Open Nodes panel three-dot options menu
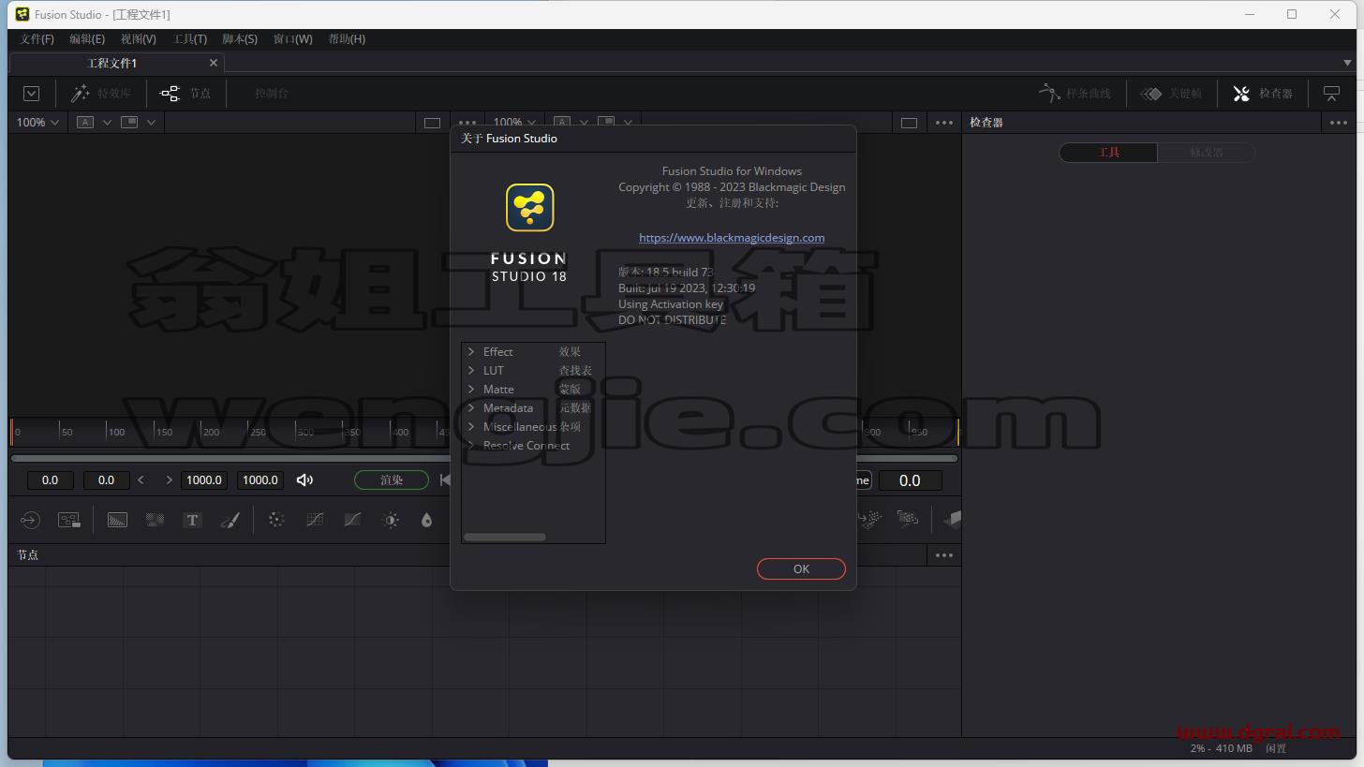 tap(943, 555)
